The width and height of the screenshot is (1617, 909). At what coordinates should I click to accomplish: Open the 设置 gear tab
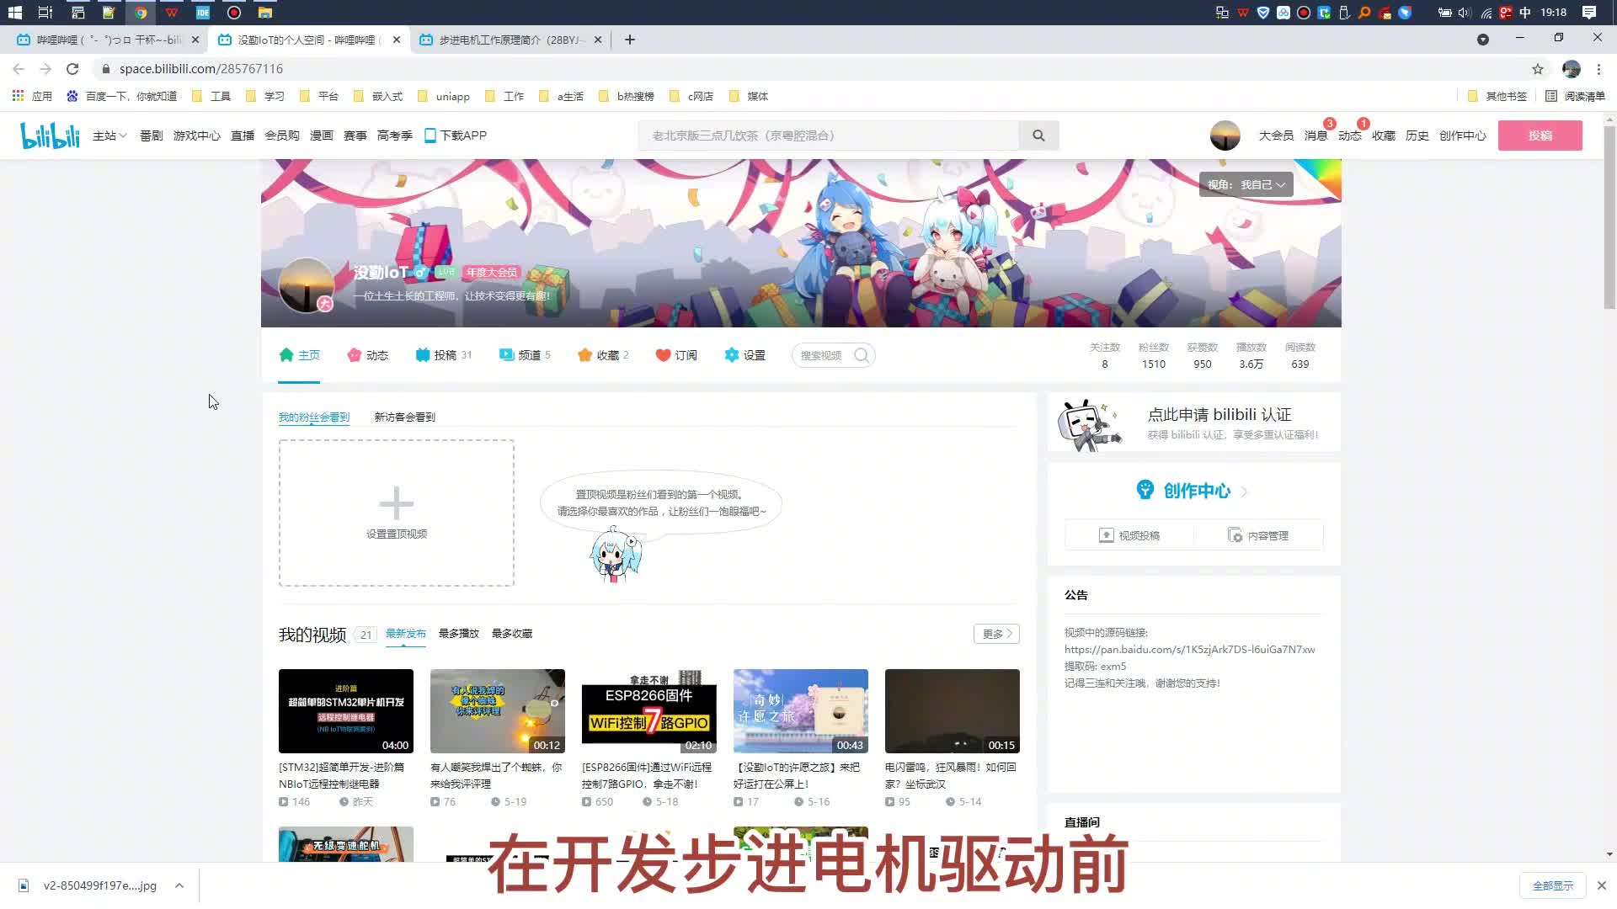[745, 355]
